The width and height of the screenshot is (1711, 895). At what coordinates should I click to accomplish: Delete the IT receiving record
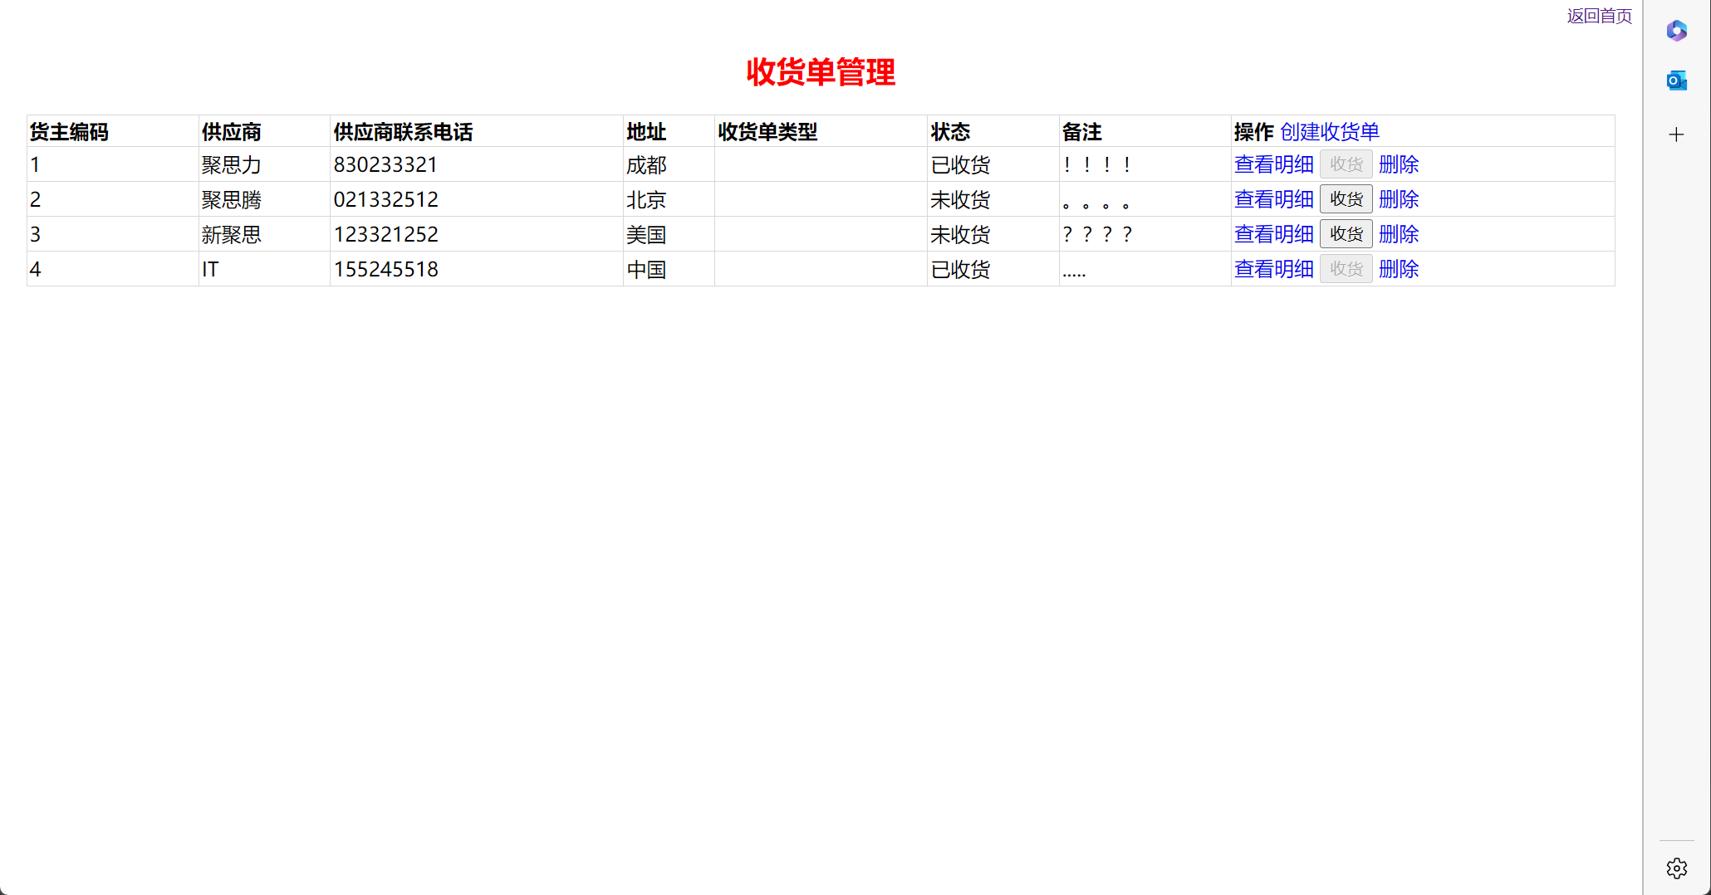point(1399,269)
